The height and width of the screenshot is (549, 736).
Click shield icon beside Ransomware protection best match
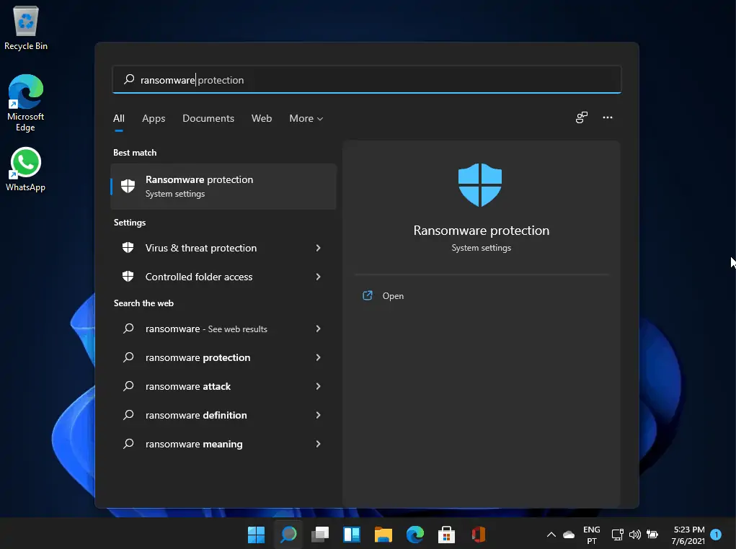point(128,186)
